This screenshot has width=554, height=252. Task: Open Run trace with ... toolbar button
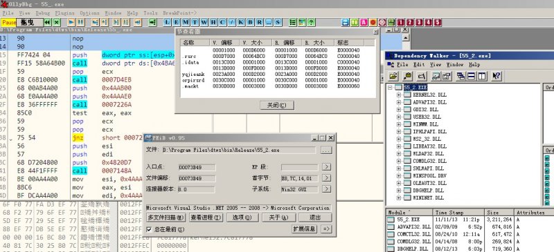coord(269,23)
